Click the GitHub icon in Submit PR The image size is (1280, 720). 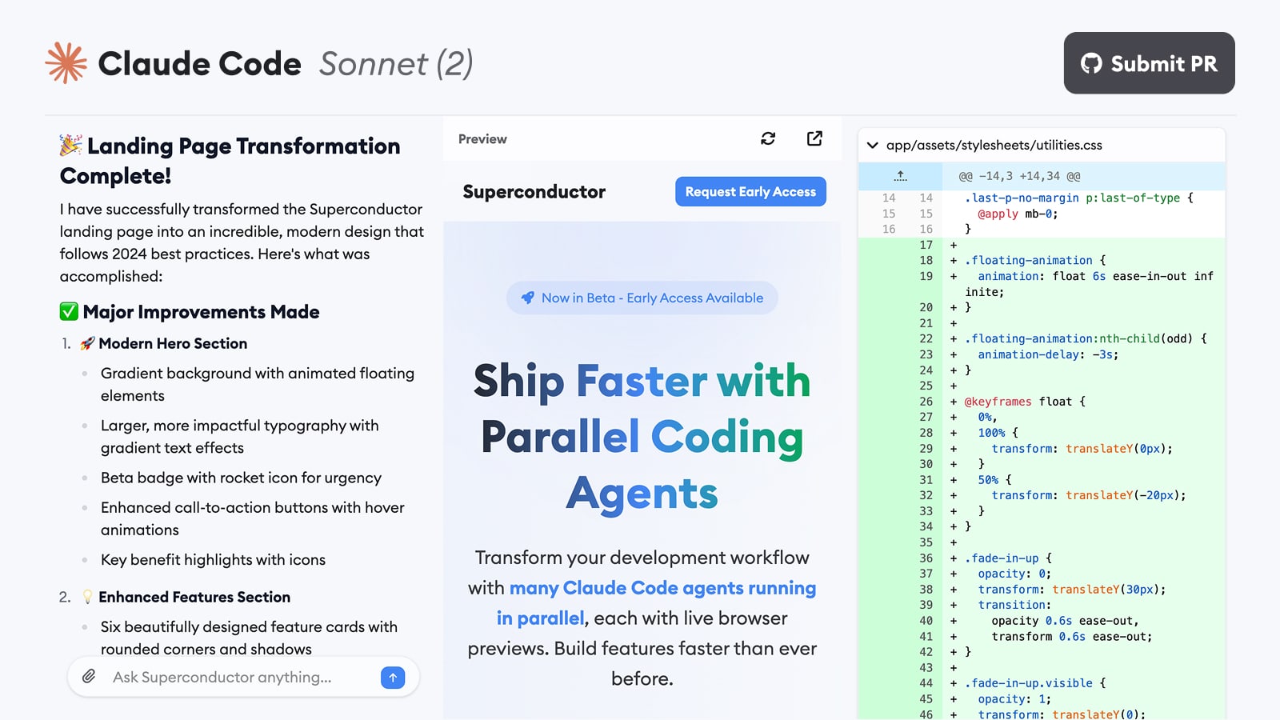[x=1091, y=63]
